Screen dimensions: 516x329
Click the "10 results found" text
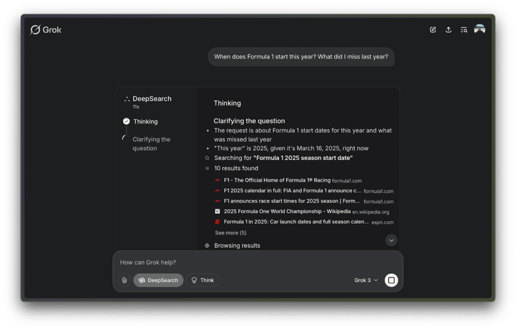[236, 168]
